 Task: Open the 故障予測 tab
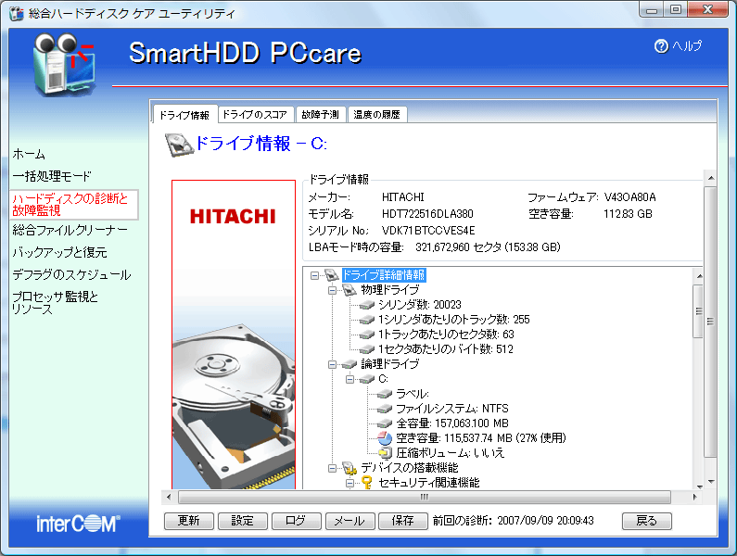pos(321,114)
